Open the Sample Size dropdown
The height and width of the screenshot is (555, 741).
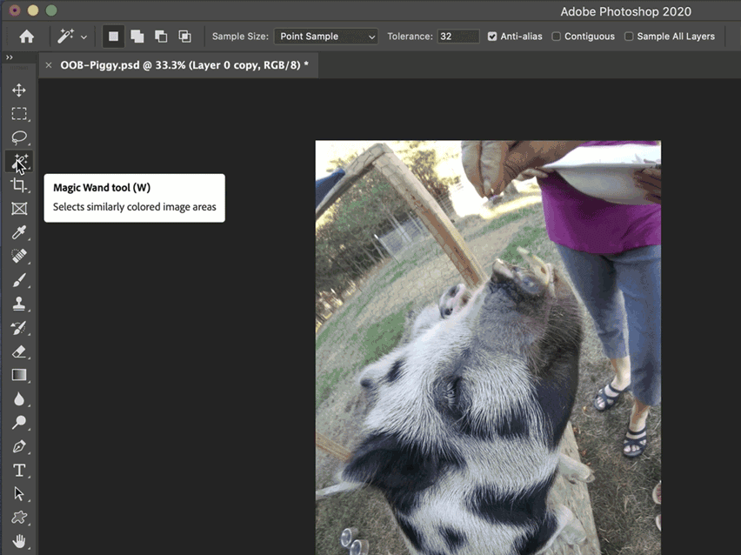click(325, 37)
